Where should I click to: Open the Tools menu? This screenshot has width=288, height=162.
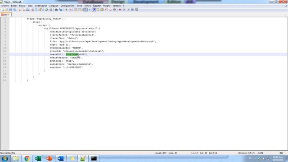point(80,6)
